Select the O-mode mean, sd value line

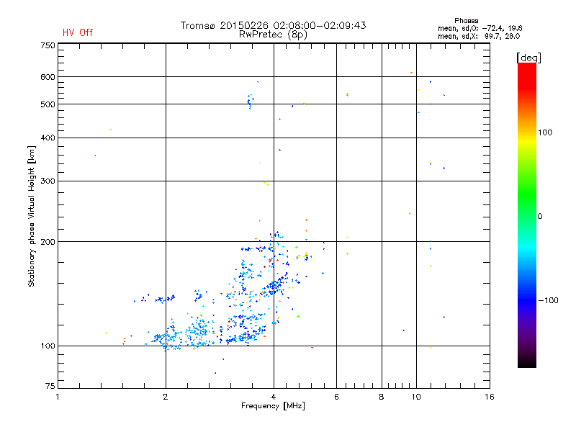click(480, 29)
